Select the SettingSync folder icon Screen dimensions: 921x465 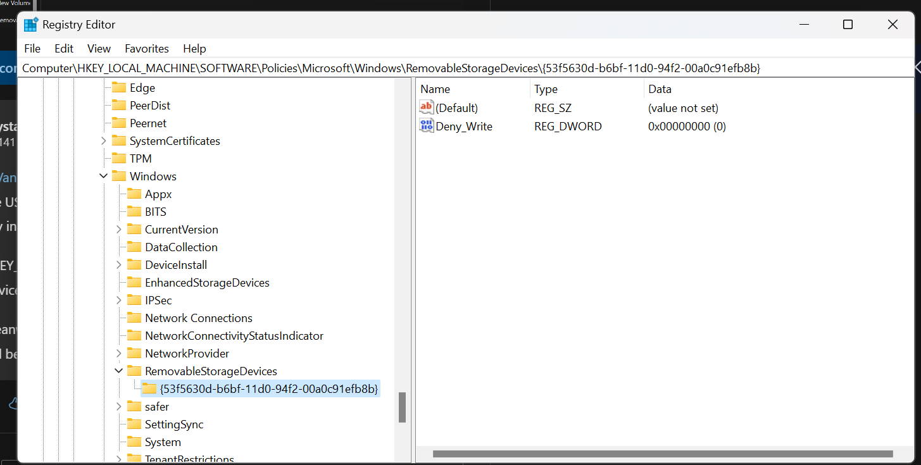pos(134,424)
